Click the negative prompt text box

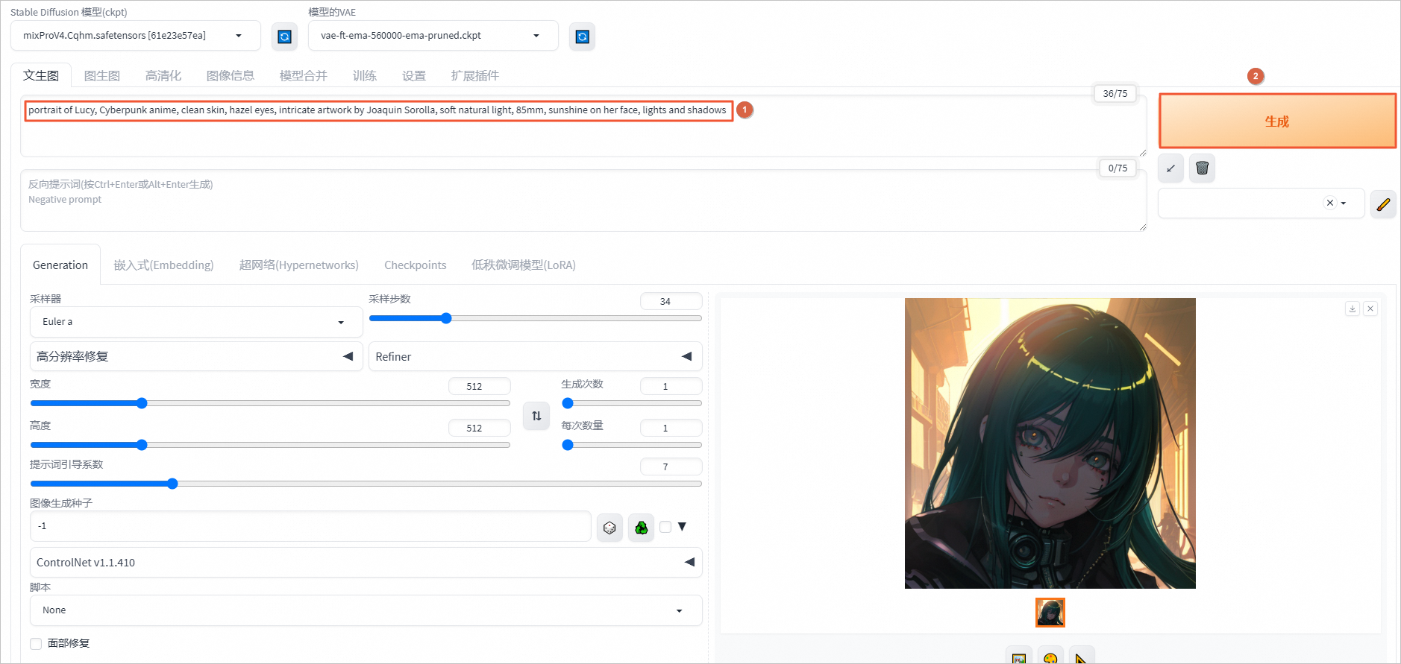click(583, 200)
